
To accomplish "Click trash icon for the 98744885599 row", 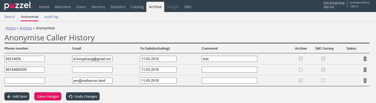I will pos(365,70).
